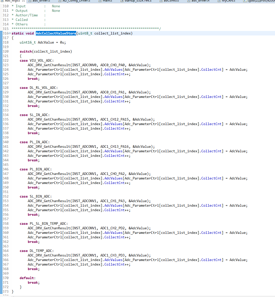Image resolution: width=275 pixels, height=297 pixels.
Task: Collapse the AdcCollectValueStore function fold at line 316
Action: [x=9, y=33]
